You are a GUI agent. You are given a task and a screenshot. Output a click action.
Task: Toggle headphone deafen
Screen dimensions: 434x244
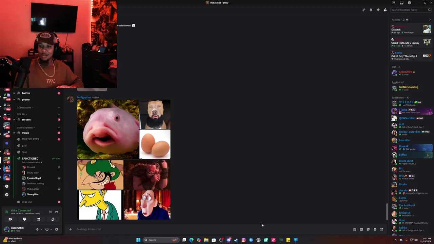[x=47, y=229]
